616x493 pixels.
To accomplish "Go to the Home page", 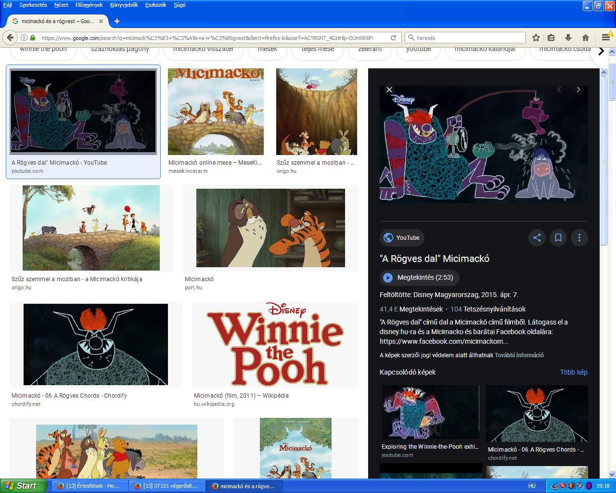I will click(x=585, y=38).
